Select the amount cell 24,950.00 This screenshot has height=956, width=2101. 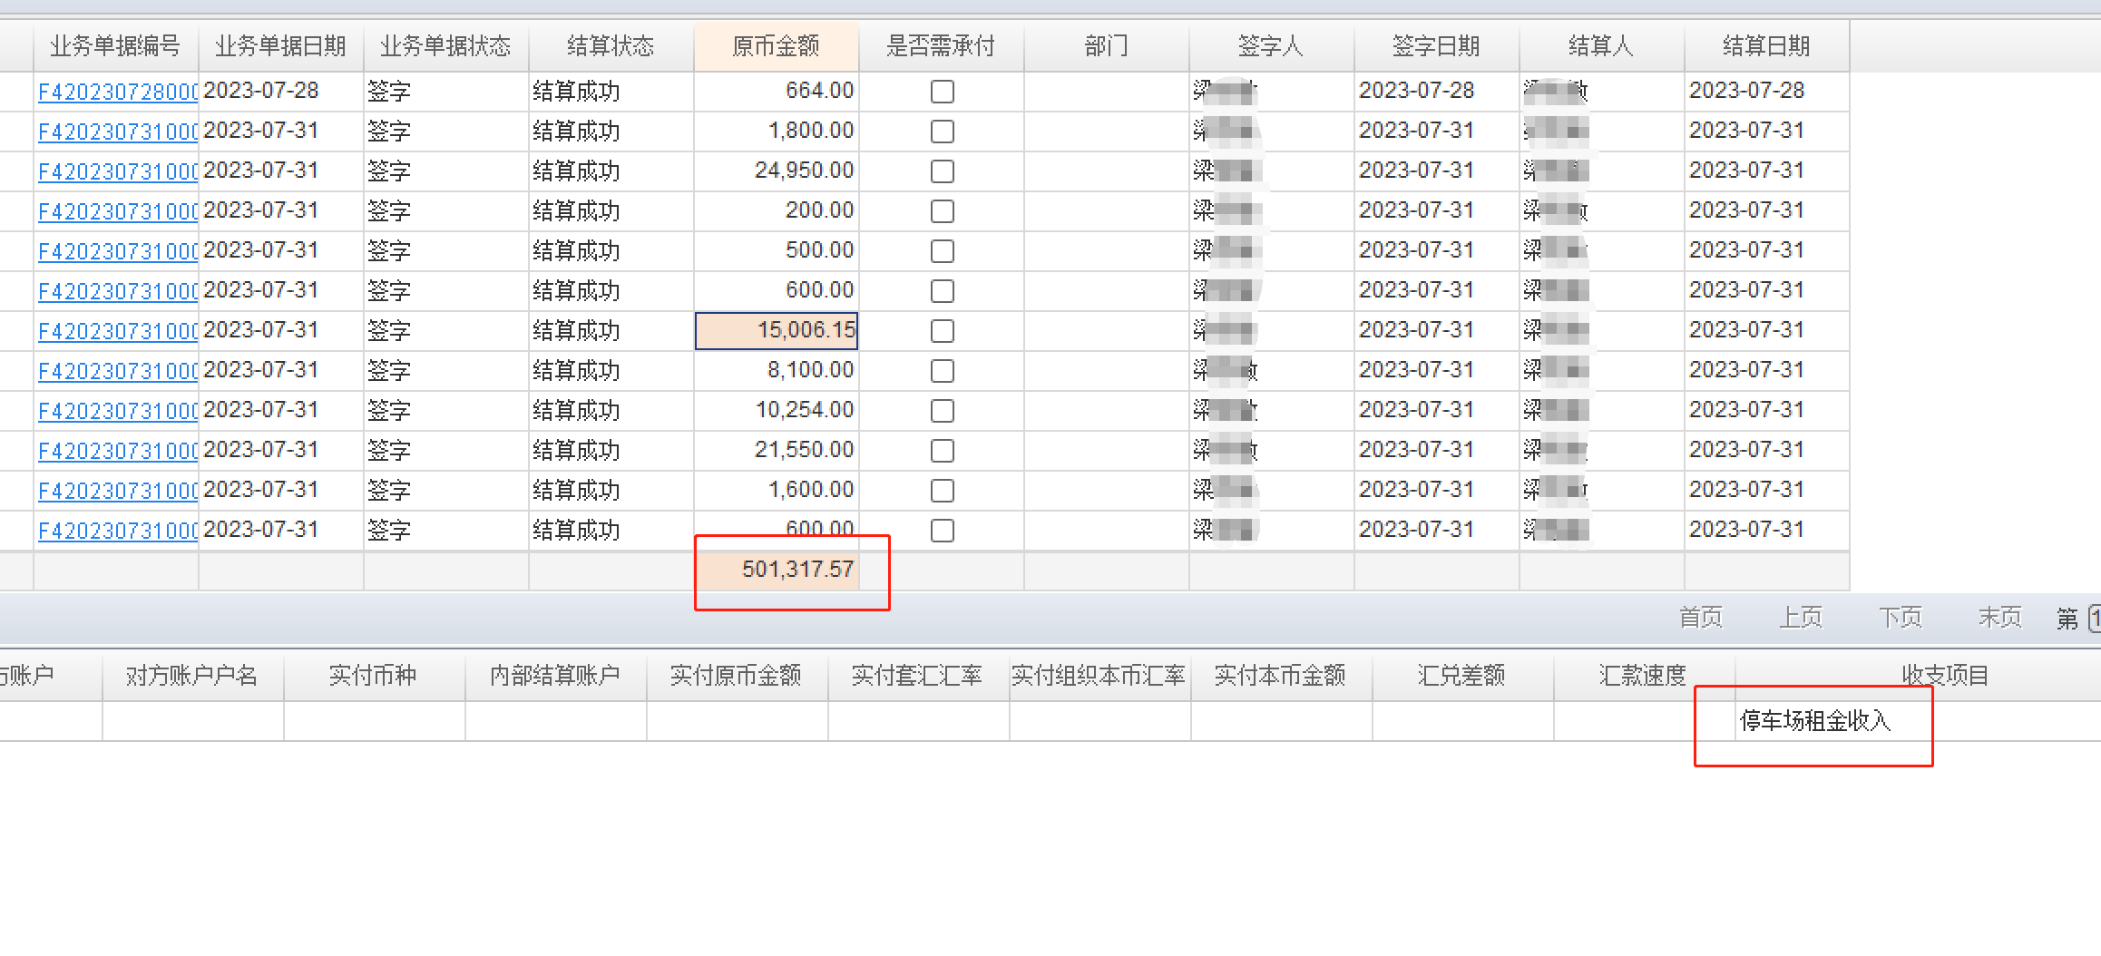pyautogui.click(x=777, y=171)
